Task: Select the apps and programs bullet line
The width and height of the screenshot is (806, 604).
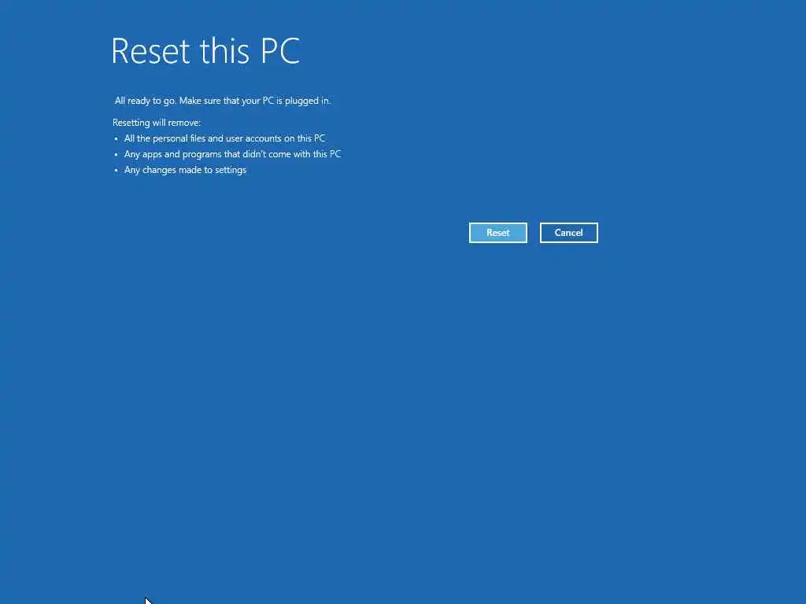Action: [x=232, y=154]
